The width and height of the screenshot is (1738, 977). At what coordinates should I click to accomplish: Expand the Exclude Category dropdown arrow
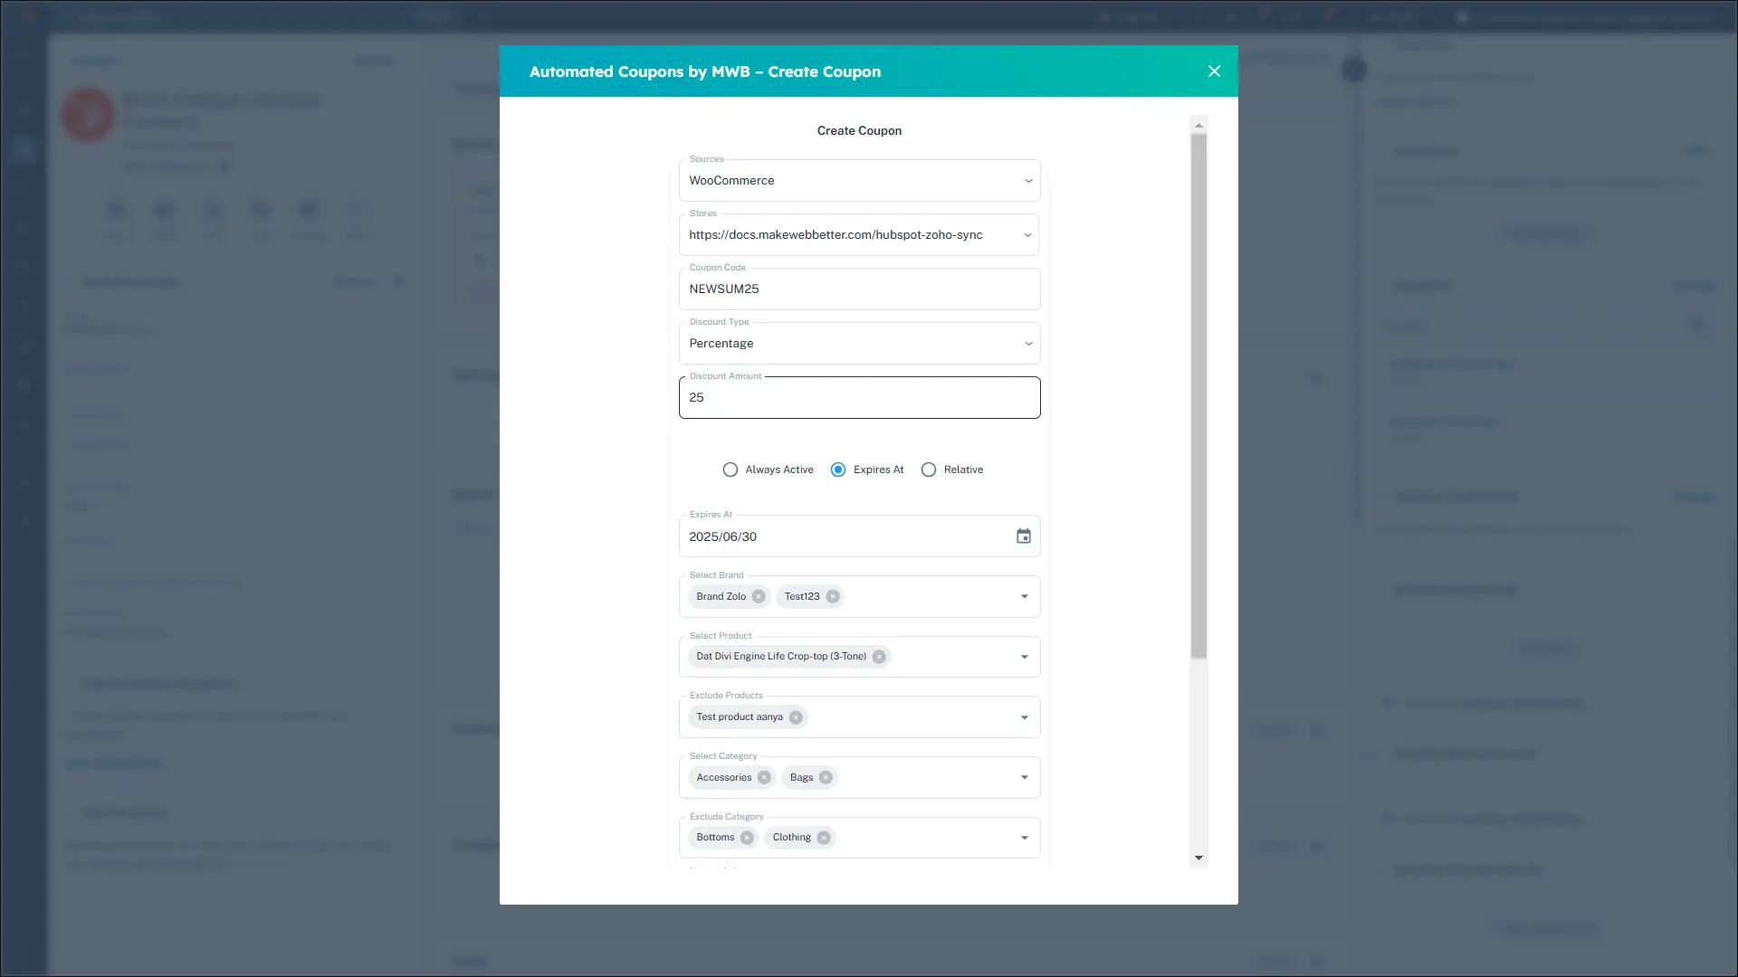1025,838
